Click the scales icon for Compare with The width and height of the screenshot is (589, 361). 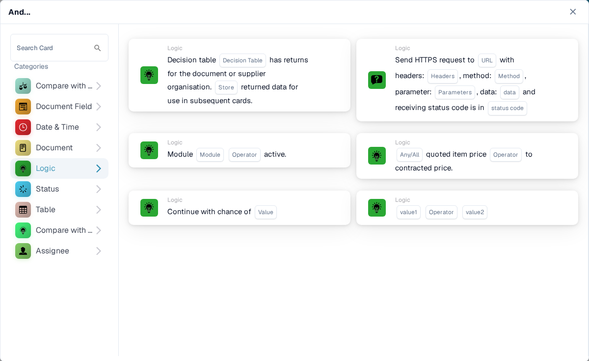tap(23, 86)
